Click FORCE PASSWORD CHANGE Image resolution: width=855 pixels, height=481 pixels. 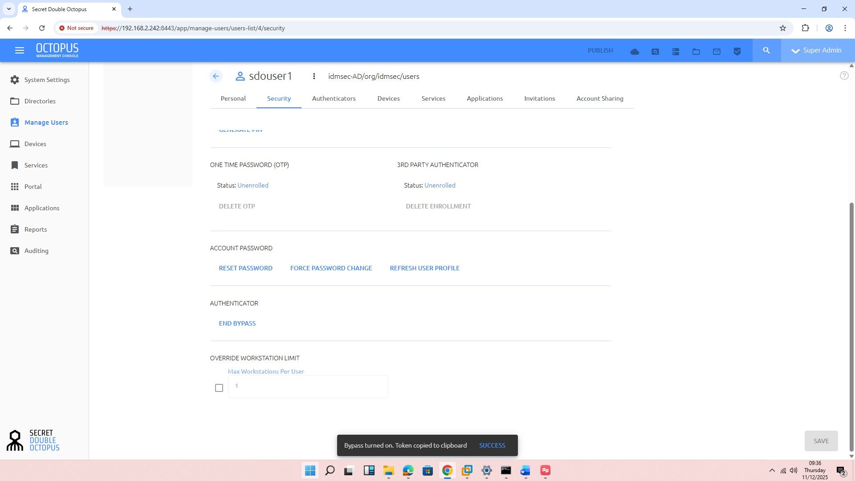[331, 268]
